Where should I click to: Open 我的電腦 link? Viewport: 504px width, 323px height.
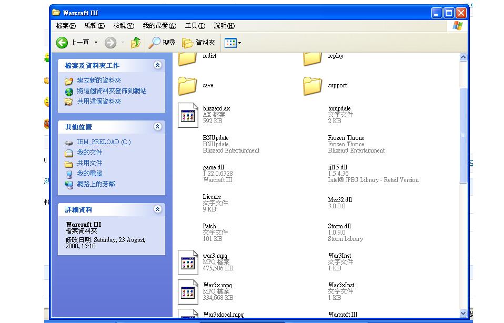[89, 174]
